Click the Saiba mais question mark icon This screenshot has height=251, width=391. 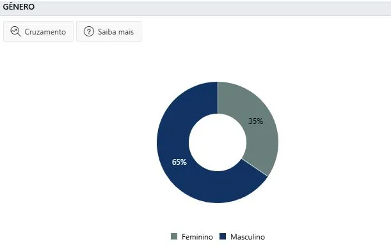click(89, 31)
